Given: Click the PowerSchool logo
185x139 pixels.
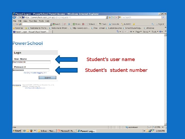Looking at the screenshot, I should tap(27, 44).
